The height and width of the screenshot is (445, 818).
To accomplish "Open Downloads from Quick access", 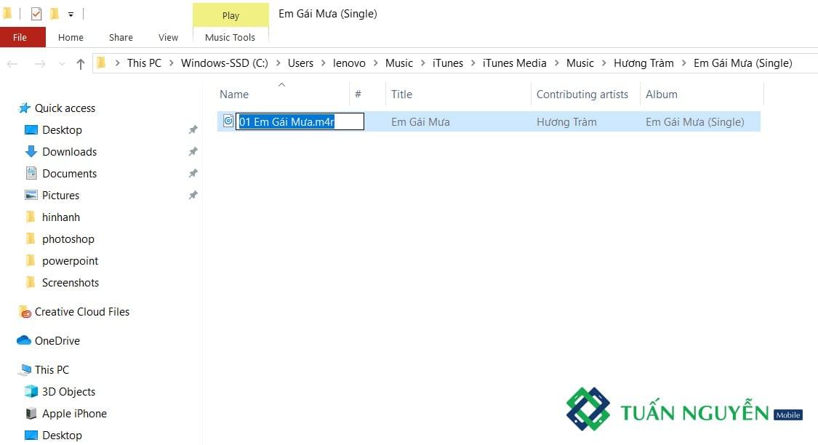I will [69, 152].
